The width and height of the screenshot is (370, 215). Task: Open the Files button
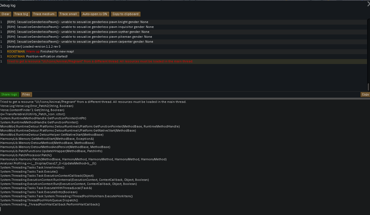pos(26,94)
